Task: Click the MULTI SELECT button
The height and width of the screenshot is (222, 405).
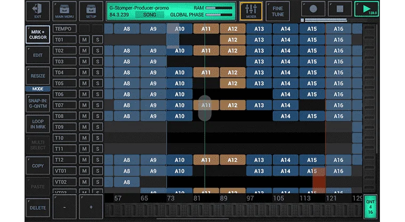Action: tap(38, 145)
